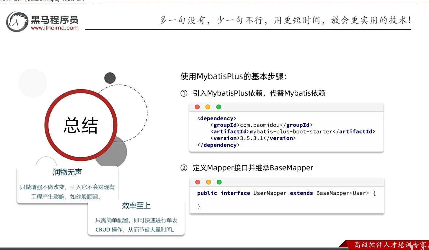
Task: Click the 黑马程序员 horse logo icon
Action: (x=17, y=22)
